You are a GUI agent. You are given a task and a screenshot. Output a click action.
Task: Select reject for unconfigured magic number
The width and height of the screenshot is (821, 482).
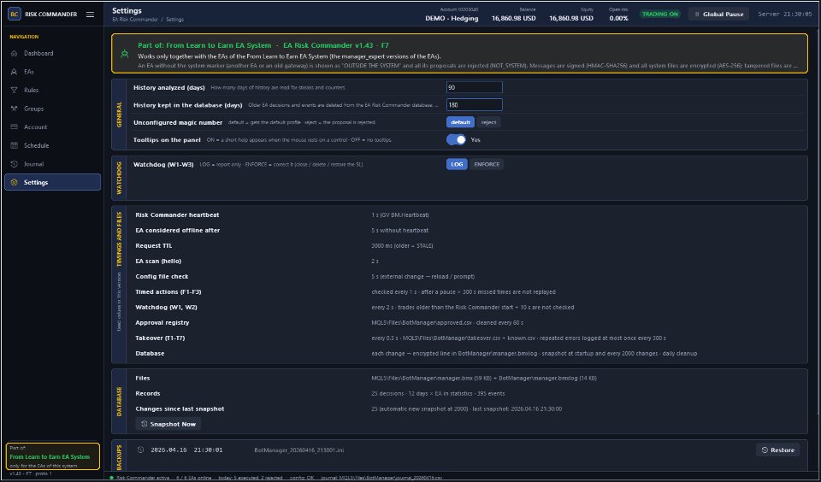[488, 122]
